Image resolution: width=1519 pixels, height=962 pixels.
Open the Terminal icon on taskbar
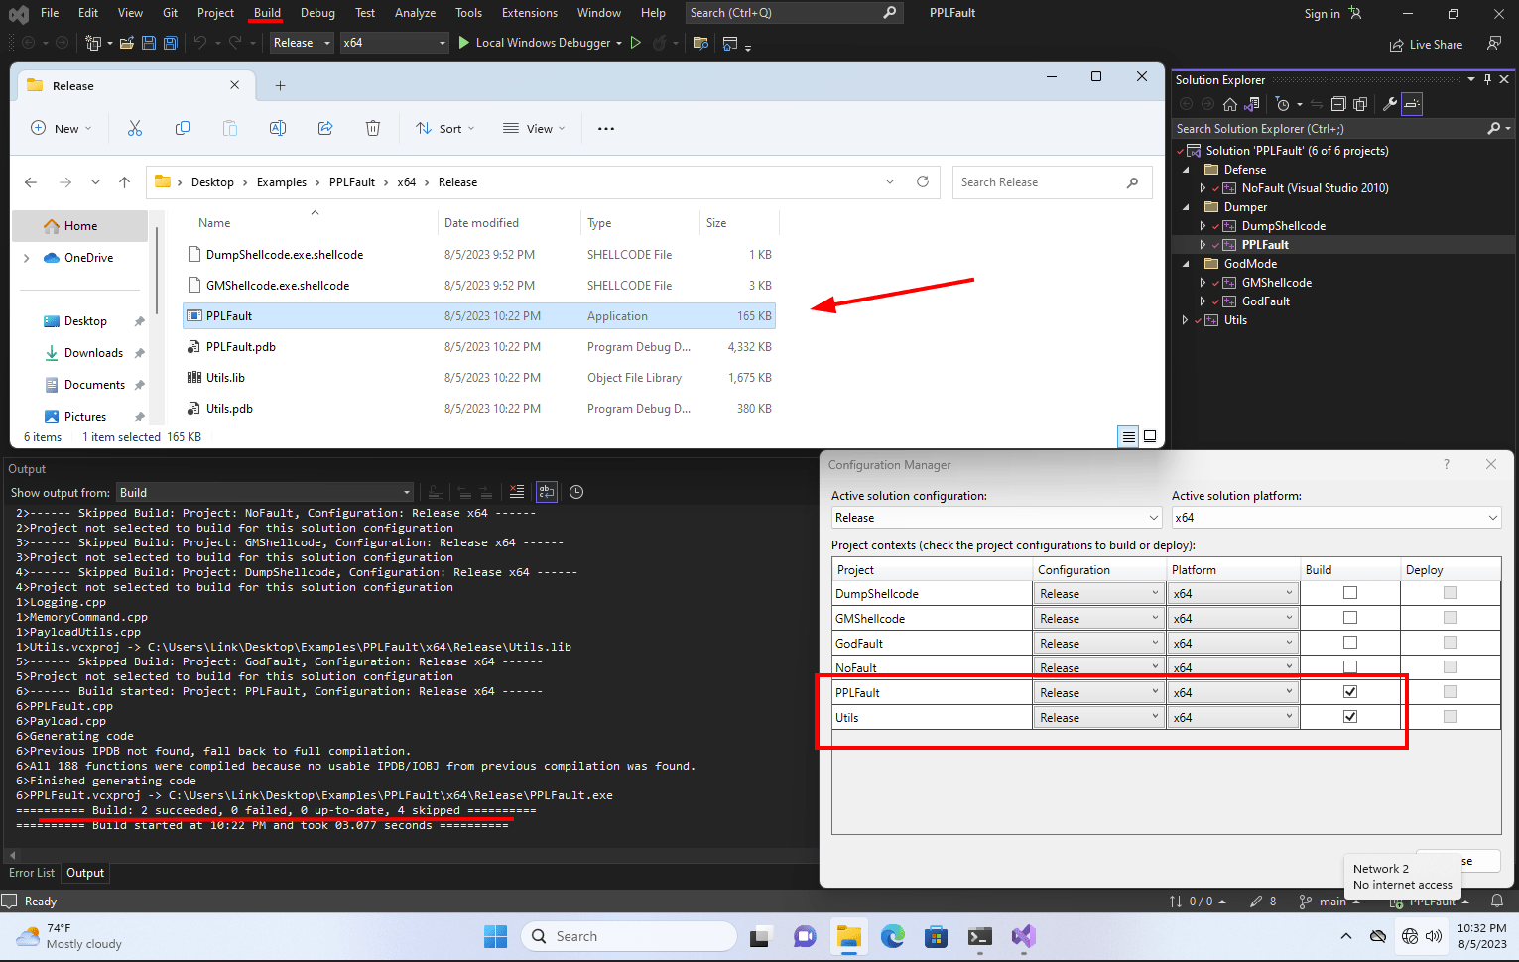tap(980, 936)
